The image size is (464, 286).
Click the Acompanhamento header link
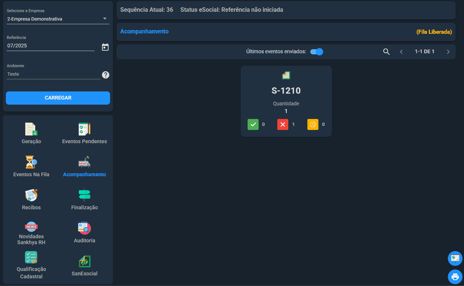pyautogui.click(x=145, y=32)
